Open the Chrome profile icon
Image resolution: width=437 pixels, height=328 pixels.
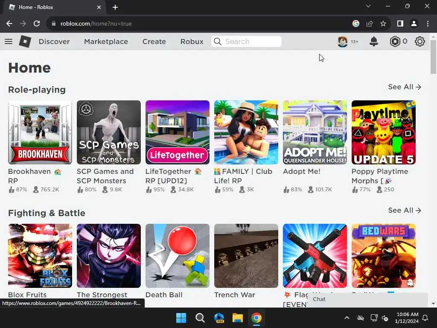click(x=414, y=24)
